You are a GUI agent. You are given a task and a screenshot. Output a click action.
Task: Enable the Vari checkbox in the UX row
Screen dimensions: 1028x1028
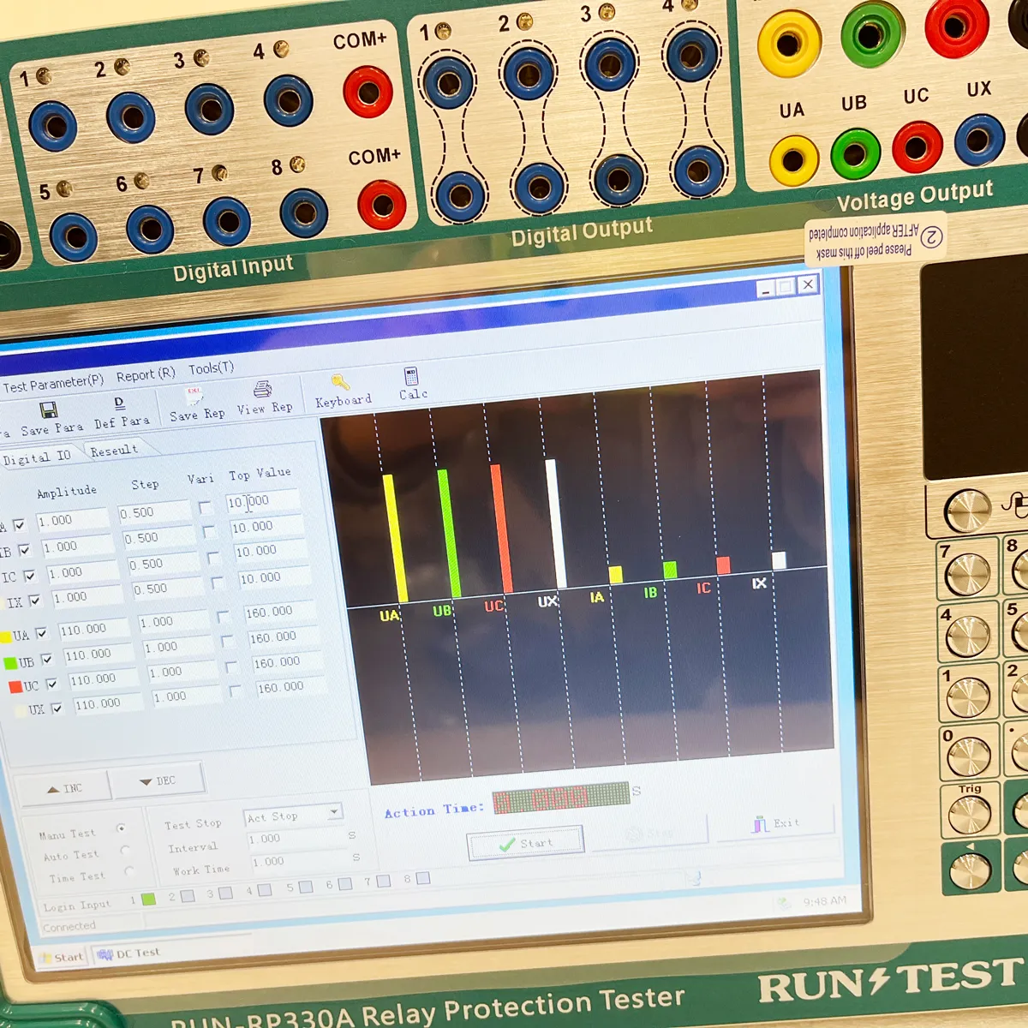236,690
